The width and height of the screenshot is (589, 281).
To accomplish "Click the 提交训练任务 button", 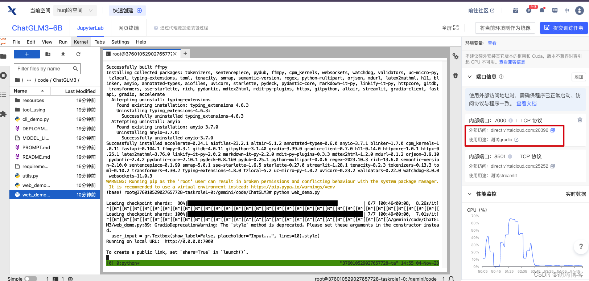I will (564, 28).
